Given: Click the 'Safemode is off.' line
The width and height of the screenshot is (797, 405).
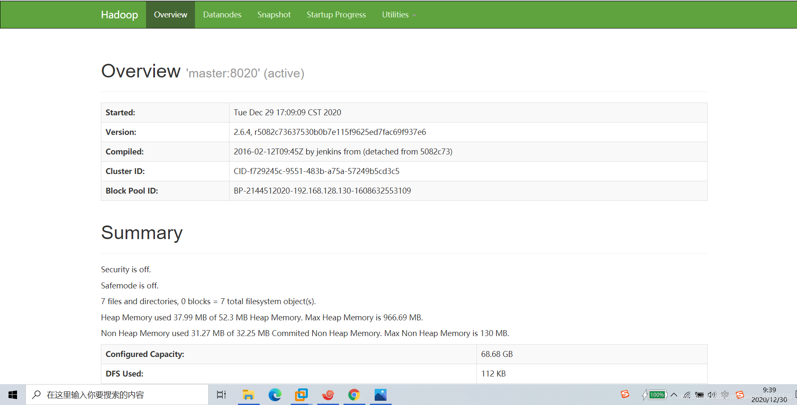Looking at the screenshot, I should [129, 285].
